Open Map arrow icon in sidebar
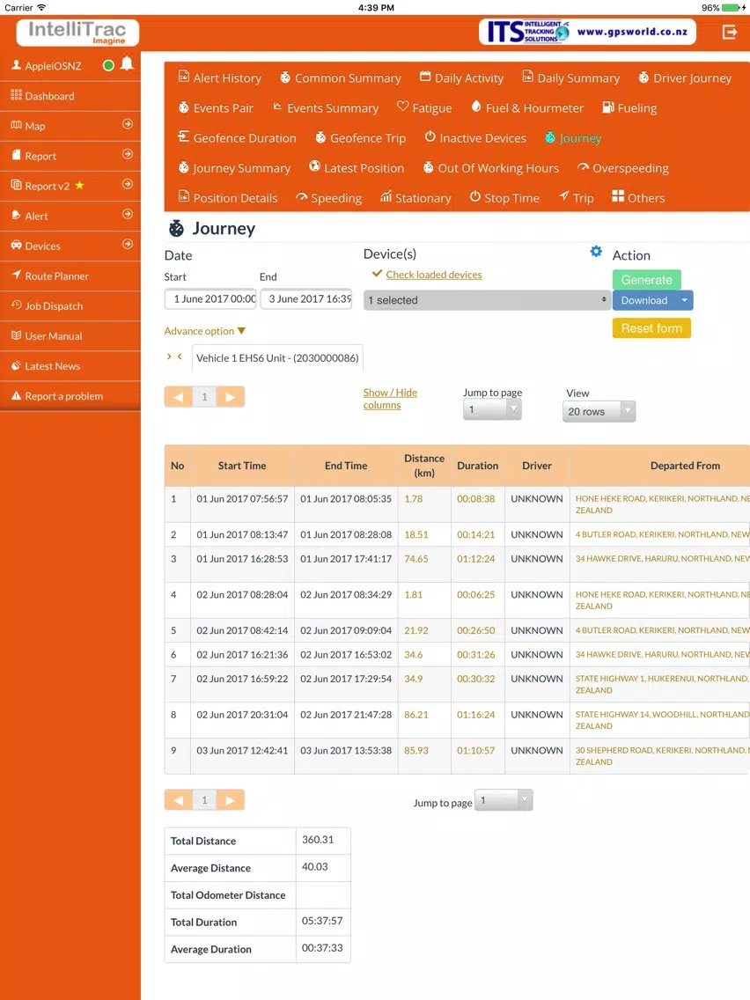 pos(128,124)
